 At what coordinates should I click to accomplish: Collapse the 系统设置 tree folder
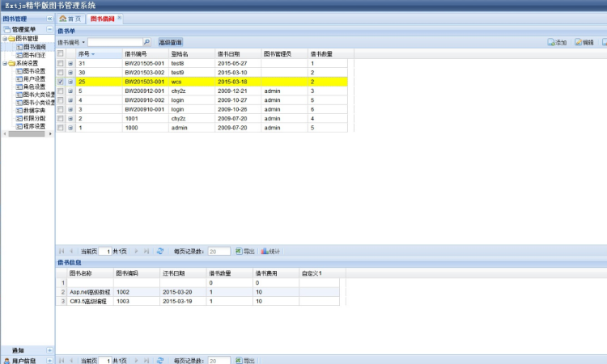click(x=4, y=63)
